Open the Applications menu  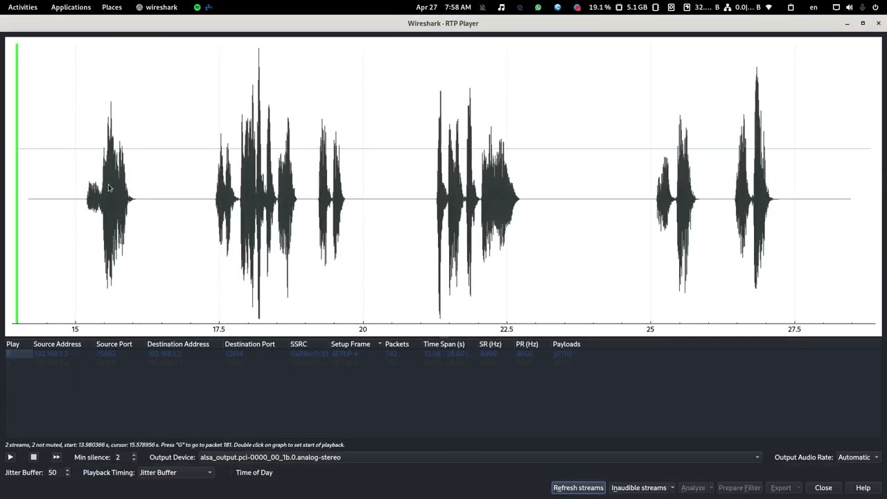coord(71,7)
